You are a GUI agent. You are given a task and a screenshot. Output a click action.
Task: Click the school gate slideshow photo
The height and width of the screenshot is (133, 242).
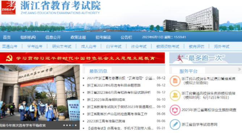[x=40, y=93]
